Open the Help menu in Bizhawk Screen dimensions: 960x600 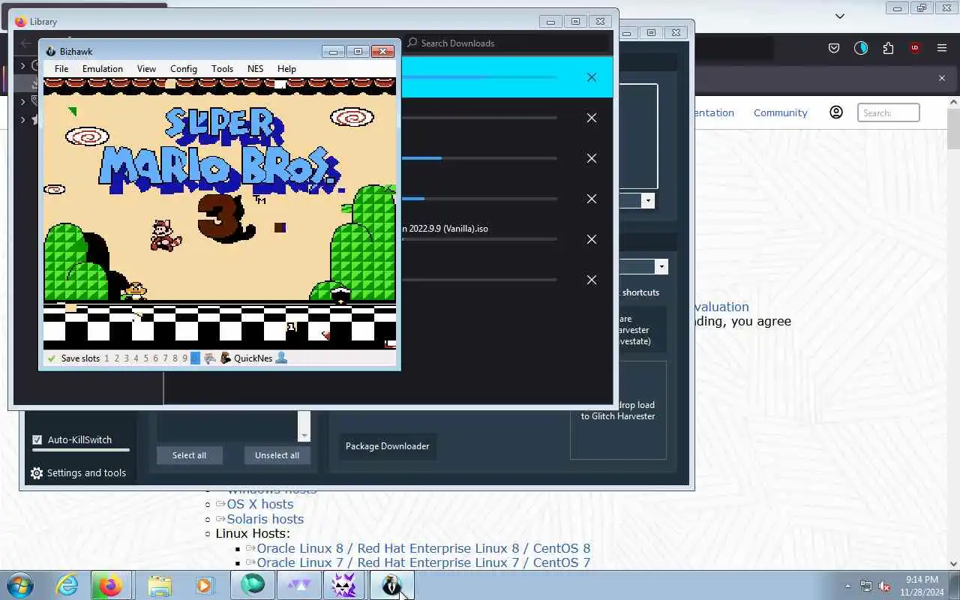click(286, 68)
